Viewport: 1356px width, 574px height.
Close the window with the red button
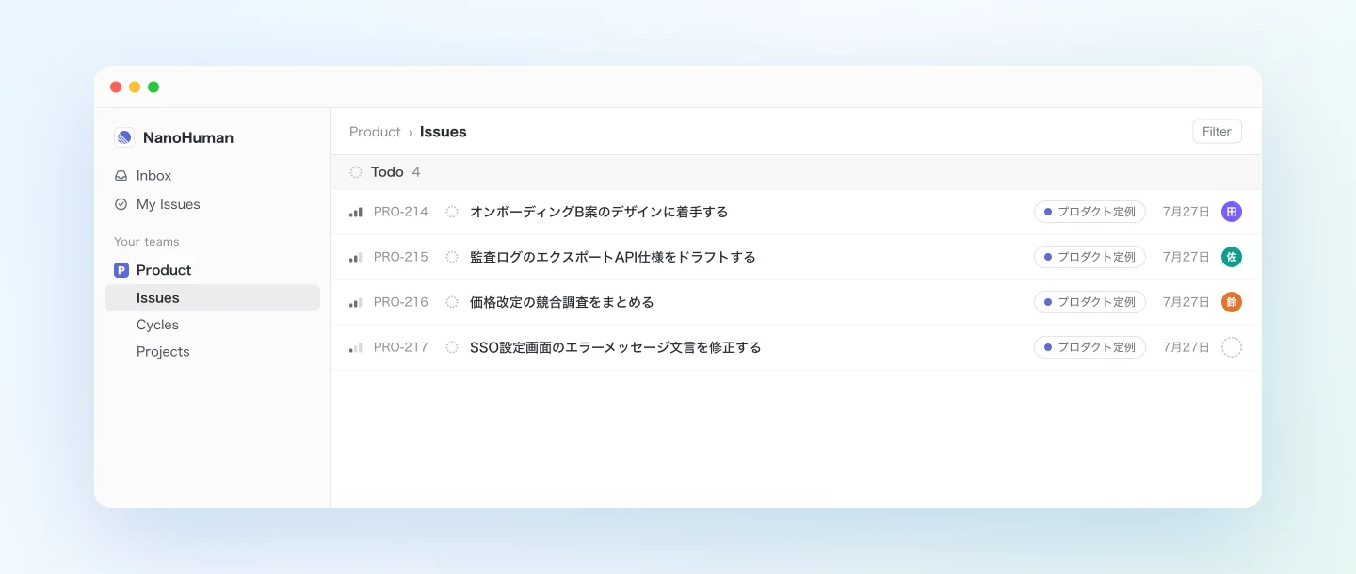tap(116, 88)
